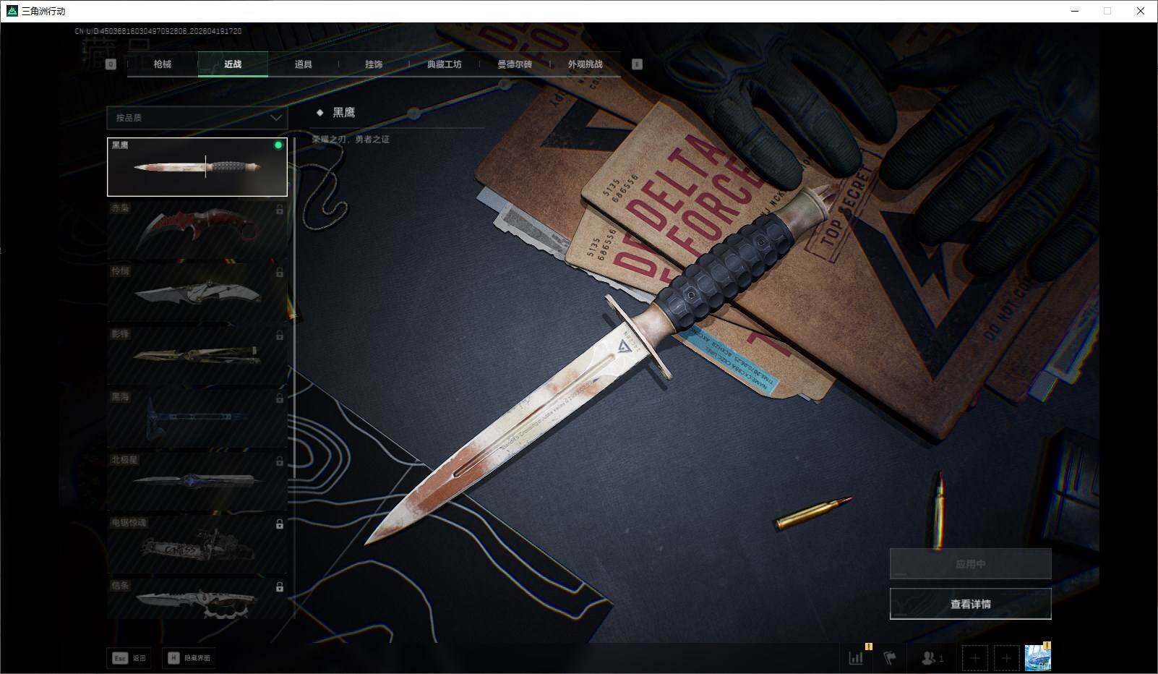Select the 信条 knuckle knife skin
1158x674 pixels.
[x=197, y=598]
